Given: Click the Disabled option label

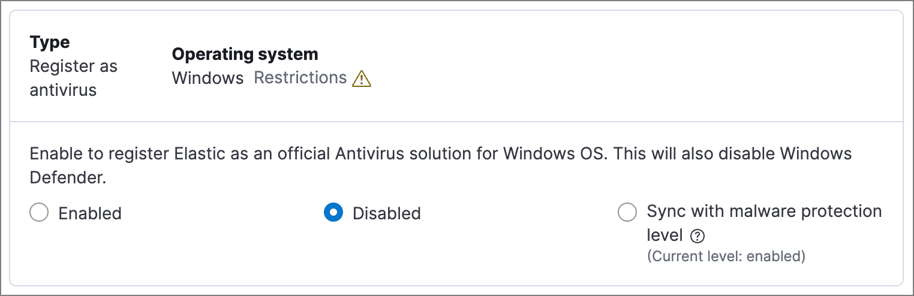Looking at the screenshot, I should [386, 213].
